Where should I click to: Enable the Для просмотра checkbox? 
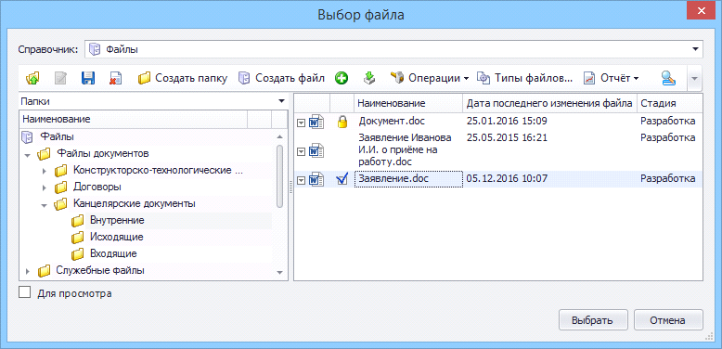click(24, 292)
